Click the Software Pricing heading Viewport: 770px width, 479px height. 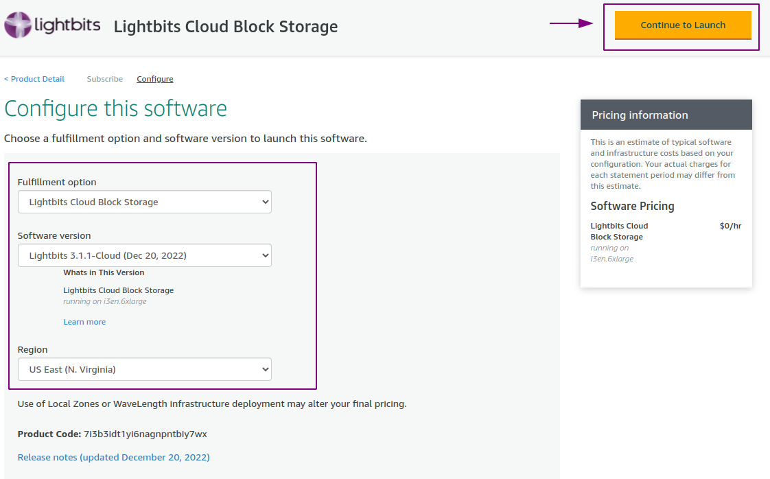[x=632, y=207]
